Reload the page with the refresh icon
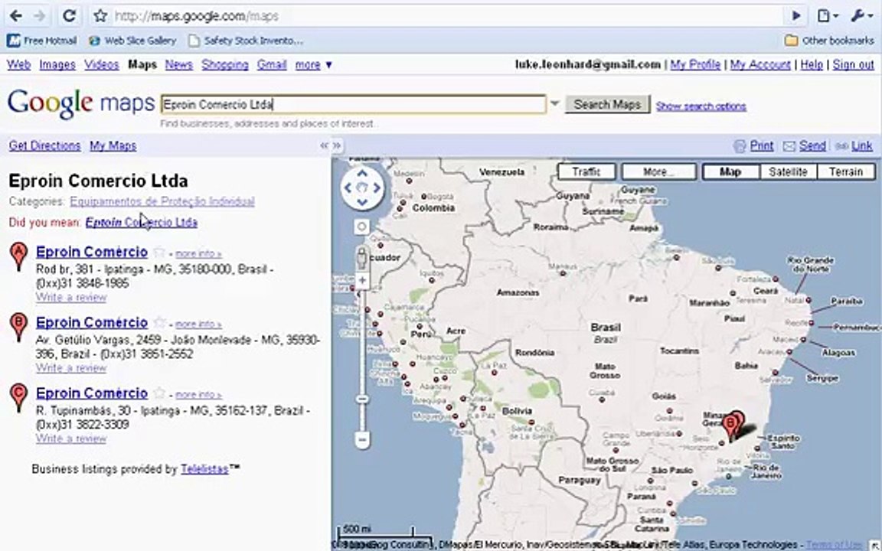Image resolution: width=882 pixels, height=551 pixels. point(69,16)
